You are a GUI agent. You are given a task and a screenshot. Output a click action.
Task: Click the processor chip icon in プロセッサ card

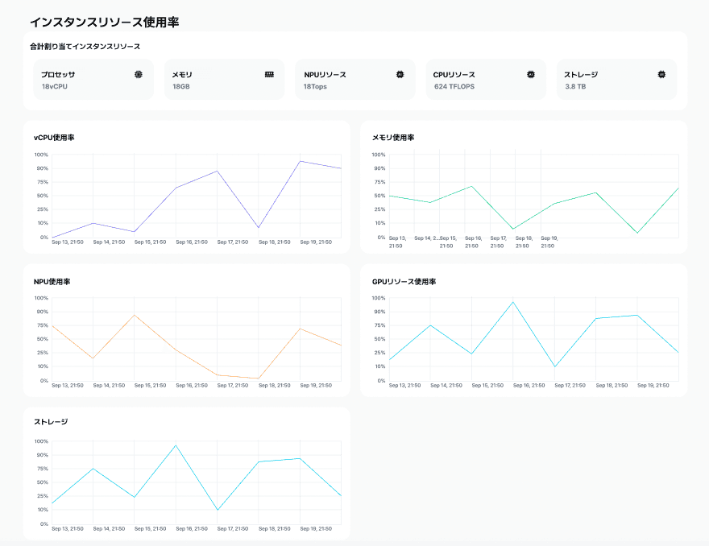click(x=139, y=74)
